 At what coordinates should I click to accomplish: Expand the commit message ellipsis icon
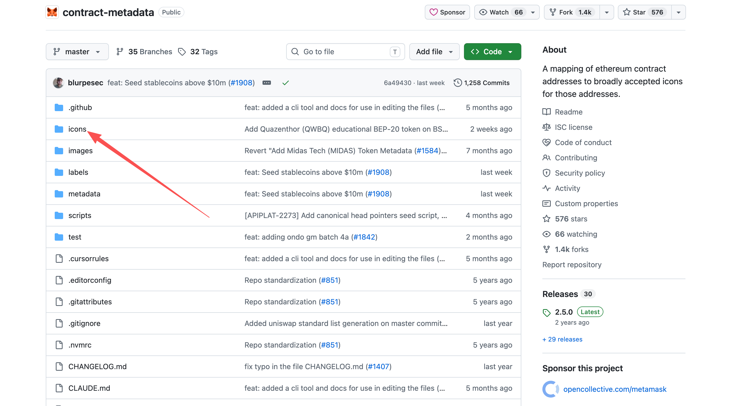(267, 83)
